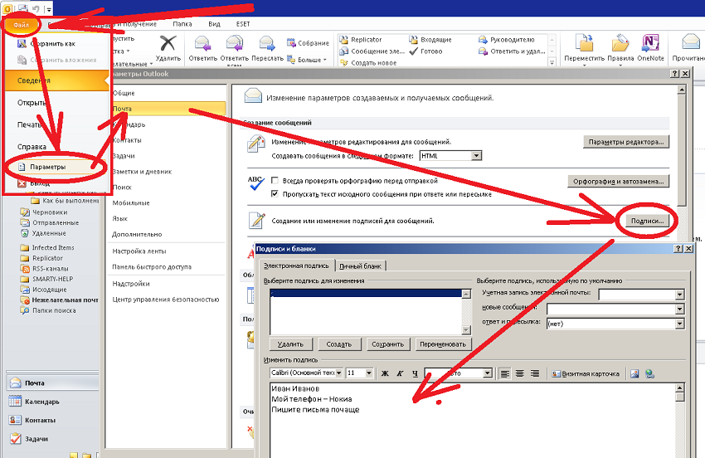
Task: Click Визитная карточка business card button
Action: [x=586, y=373]
